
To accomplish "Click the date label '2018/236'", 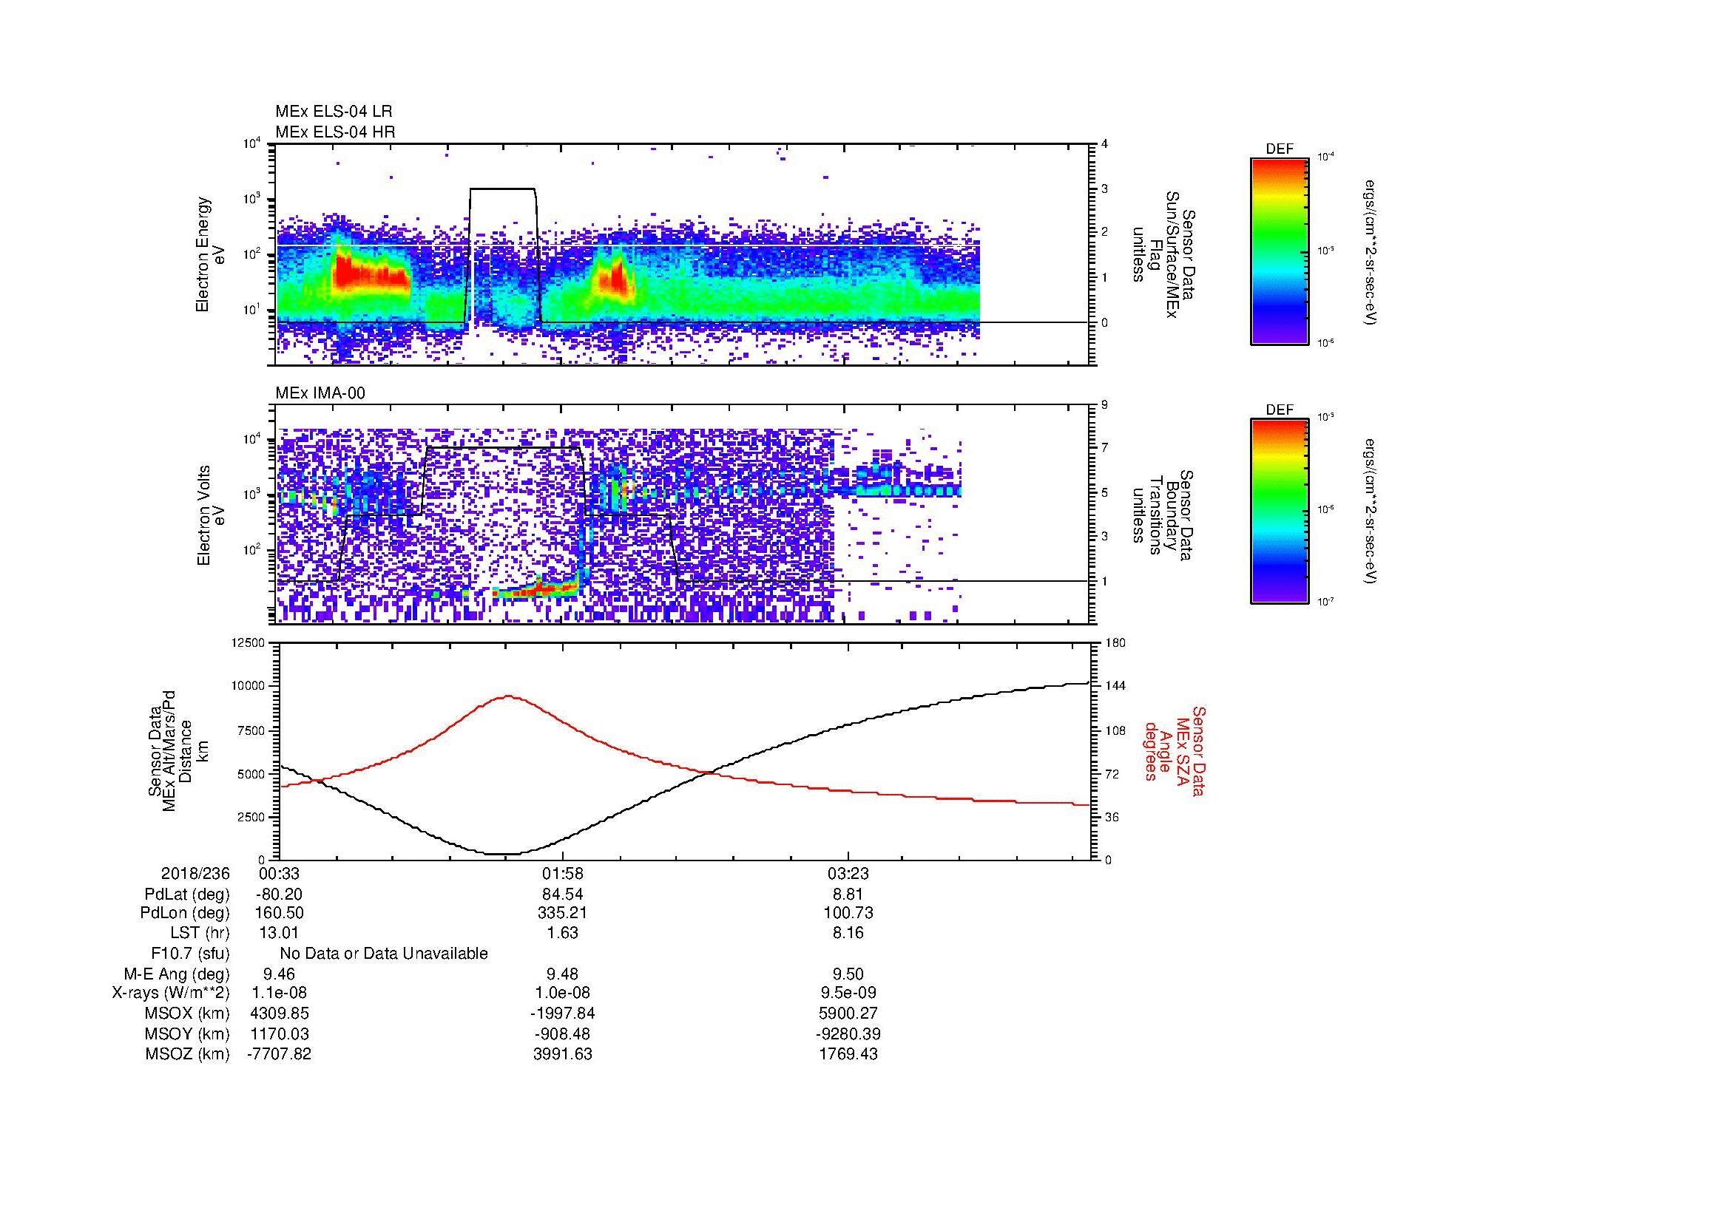I will pyautogui.click(x=195, y=873).
